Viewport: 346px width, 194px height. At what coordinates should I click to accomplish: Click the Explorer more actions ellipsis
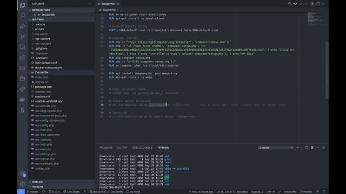90,4
